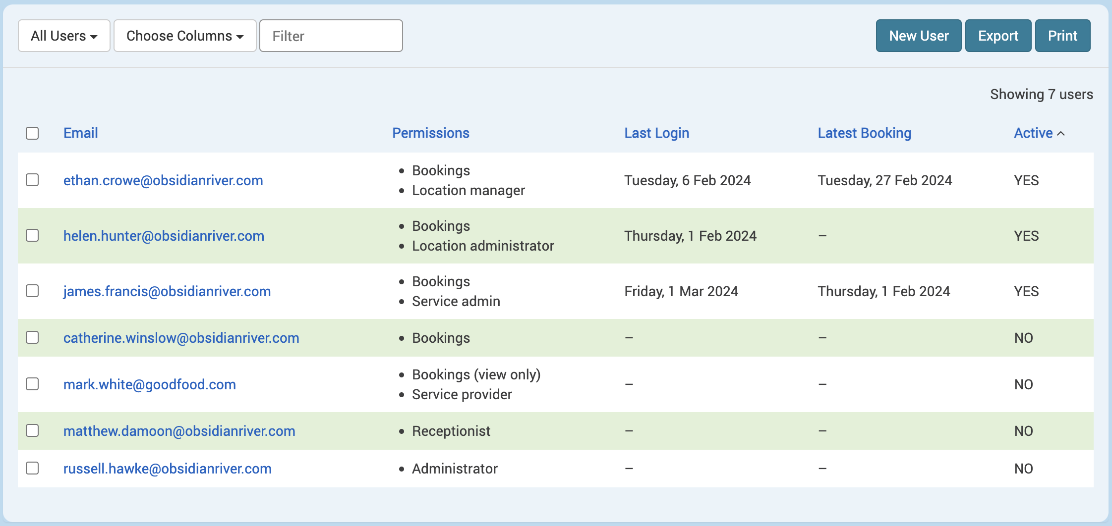Click 'Thursday, 1 Feb 2024' latest booking for james.francis
1112x526 pixels.
[883, 291]
